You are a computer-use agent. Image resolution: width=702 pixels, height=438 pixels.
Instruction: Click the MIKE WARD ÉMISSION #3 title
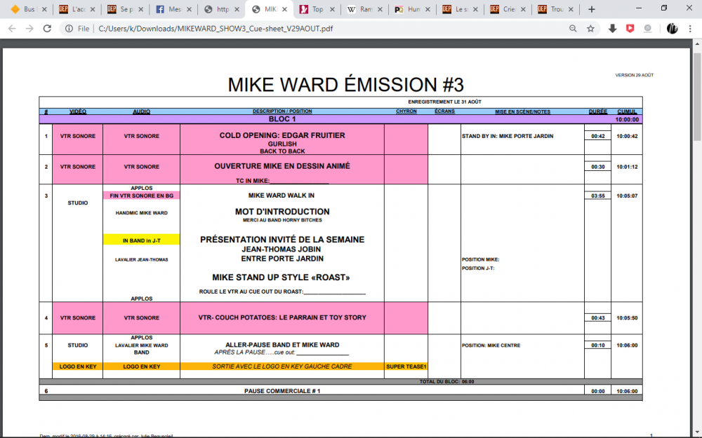[345, 85]
